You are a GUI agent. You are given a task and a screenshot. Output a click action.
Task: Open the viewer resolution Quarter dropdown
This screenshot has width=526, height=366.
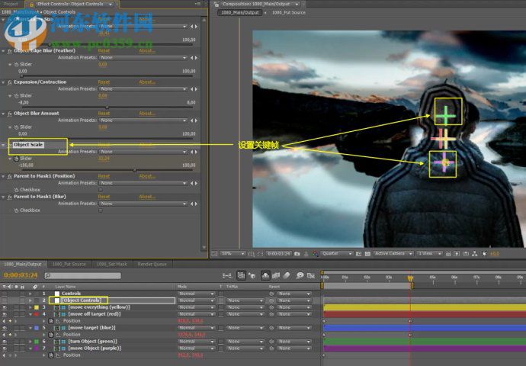pyautogui.click(x=337, y=254)
